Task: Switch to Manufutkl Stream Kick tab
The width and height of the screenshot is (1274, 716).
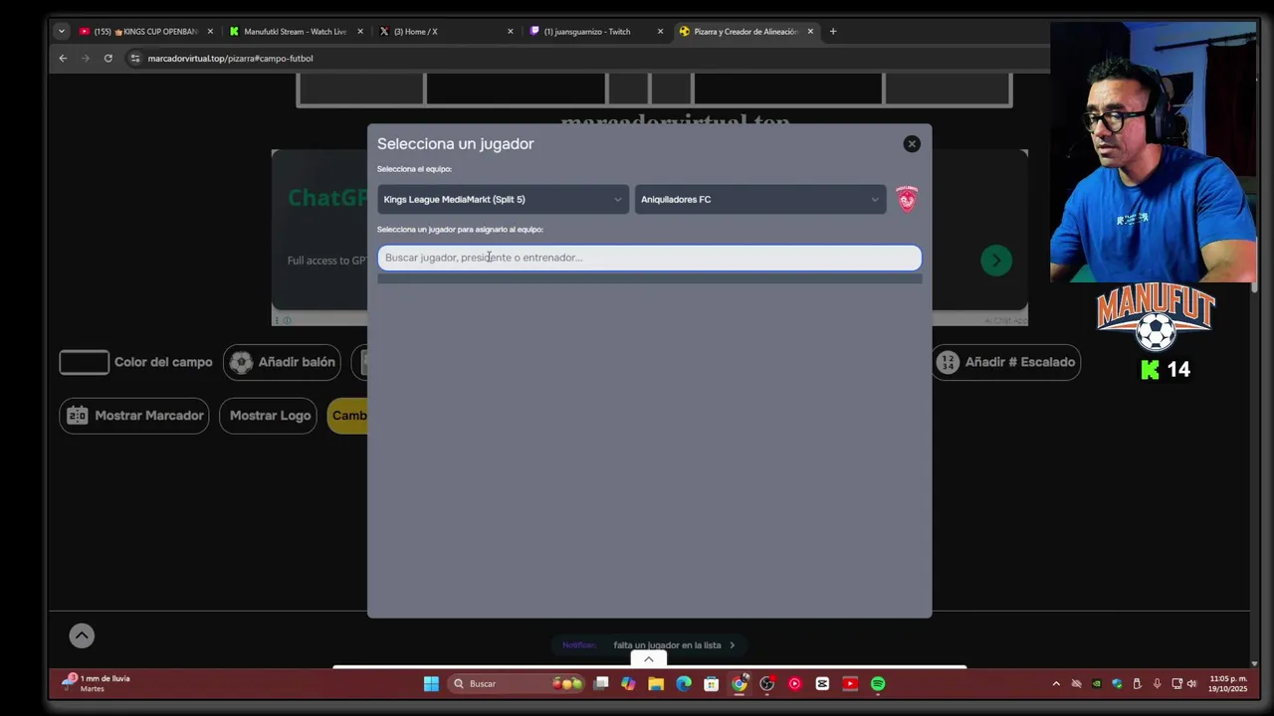Action: (x=296, y=31)
